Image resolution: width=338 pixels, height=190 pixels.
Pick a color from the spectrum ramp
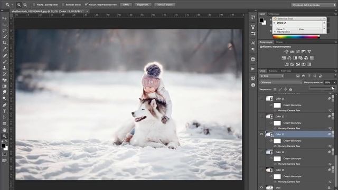pyautogui.click(x=296, y=37)
